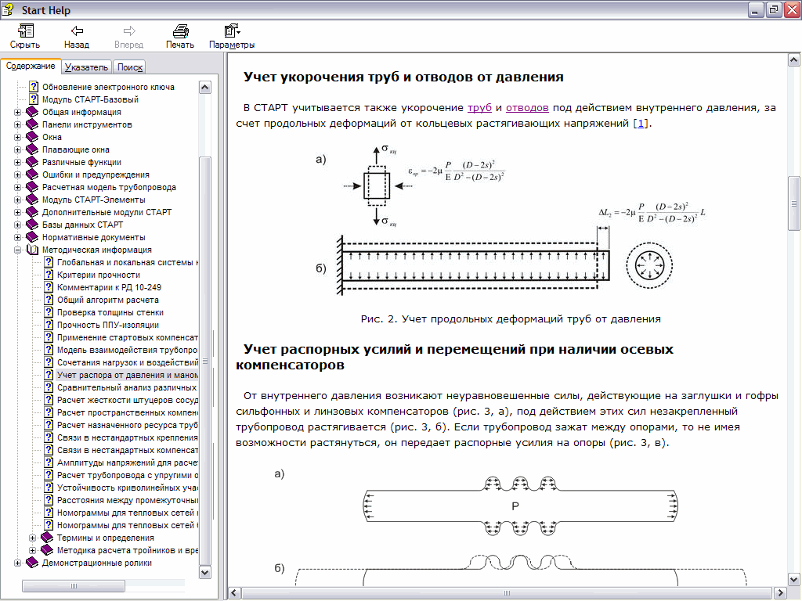This screenshot has height=601, width=802.
Task: Open topic Глобальная и локальная системы
Action: coord(128,262)
